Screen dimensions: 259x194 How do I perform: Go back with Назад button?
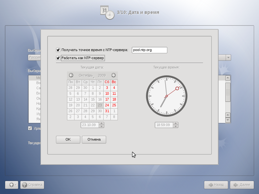216,185
